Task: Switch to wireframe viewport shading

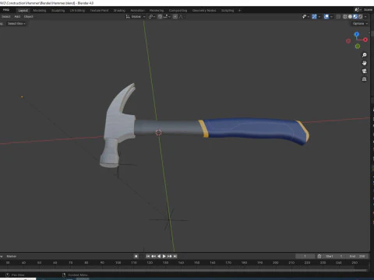Action: pyautogui.click(x=345, y=16)
